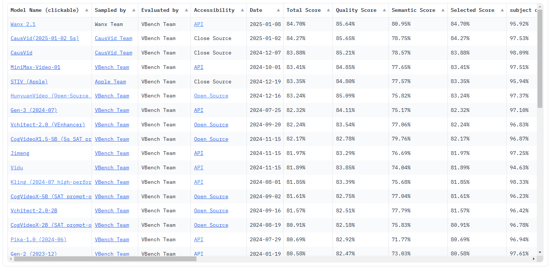Image resolution: width=549 pixels, height=269 pixels.
Task: Open API link in Jimeng row
Action: coord(199,153)
